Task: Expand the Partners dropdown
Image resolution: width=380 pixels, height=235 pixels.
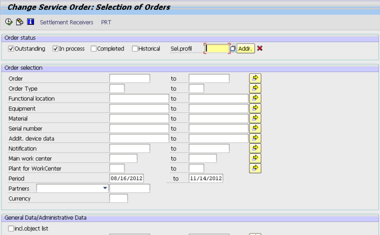Action: coord(105,188)
